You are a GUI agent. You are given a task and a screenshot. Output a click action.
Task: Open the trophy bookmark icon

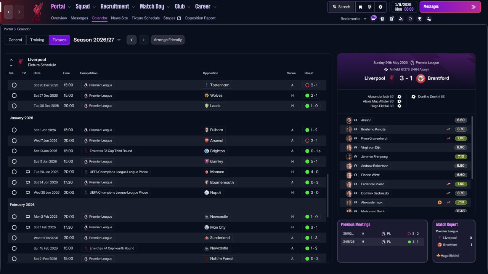pyautogui.click(x=419, y=19)
